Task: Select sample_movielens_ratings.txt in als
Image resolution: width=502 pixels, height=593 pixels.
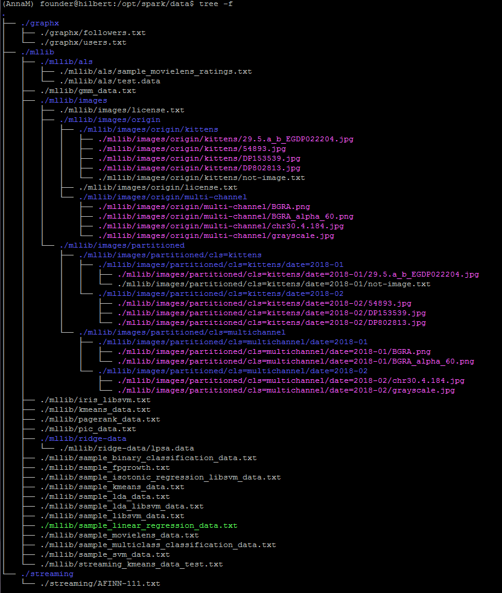Action: [156, 71]
